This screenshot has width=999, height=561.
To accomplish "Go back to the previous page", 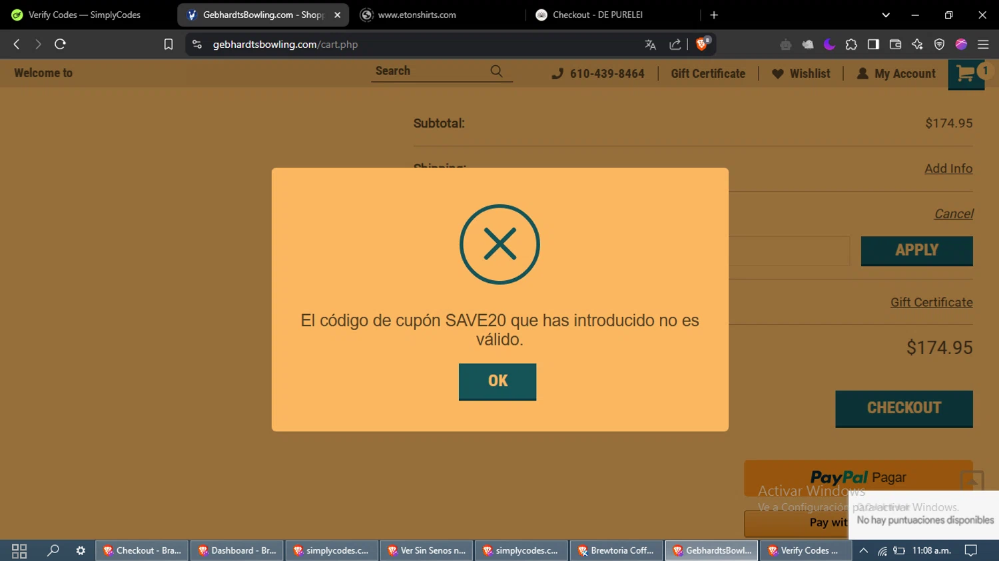I will pyautogui.click(x=17, y=44).
